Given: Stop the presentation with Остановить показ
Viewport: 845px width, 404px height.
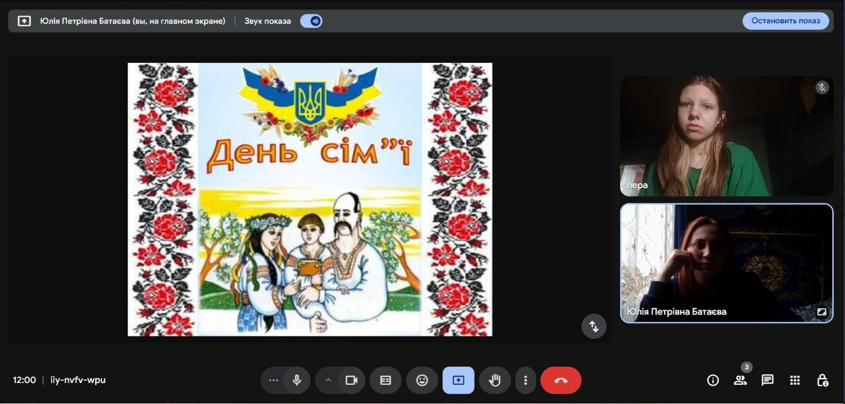Looking at the screenshot, I should 786,21.
